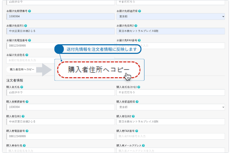Open the お届け先都道府県 prefecture dropdown
This screenshot has height=153, width=231.
pos(171,16)
